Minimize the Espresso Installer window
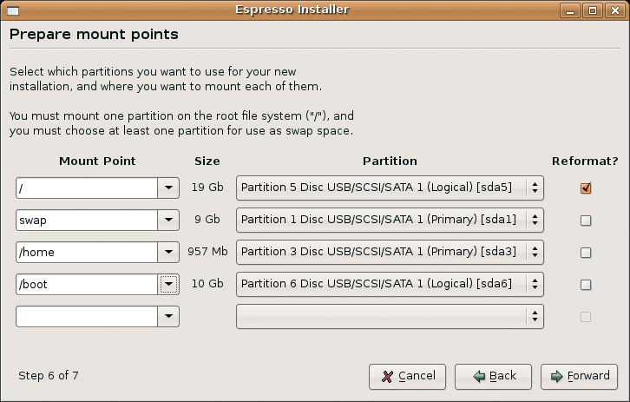The image size is (630, 402). click(570, 10)
